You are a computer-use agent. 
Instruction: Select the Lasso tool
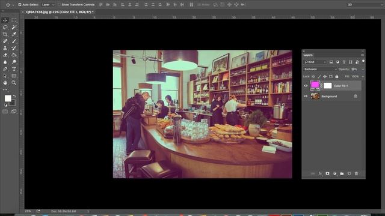[5, 27]
